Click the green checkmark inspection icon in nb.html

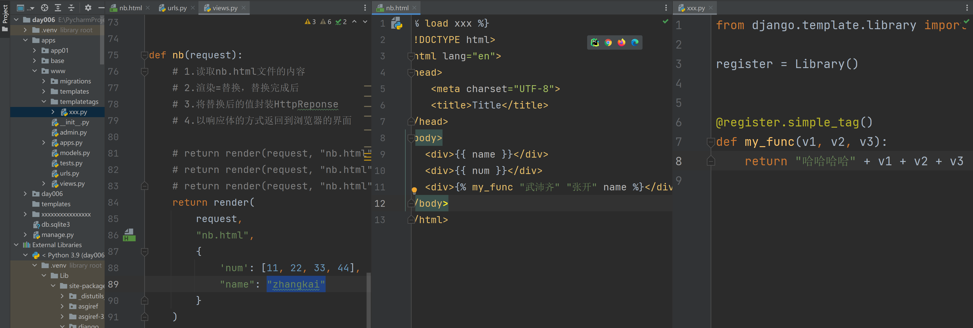[x=666, y=21]
